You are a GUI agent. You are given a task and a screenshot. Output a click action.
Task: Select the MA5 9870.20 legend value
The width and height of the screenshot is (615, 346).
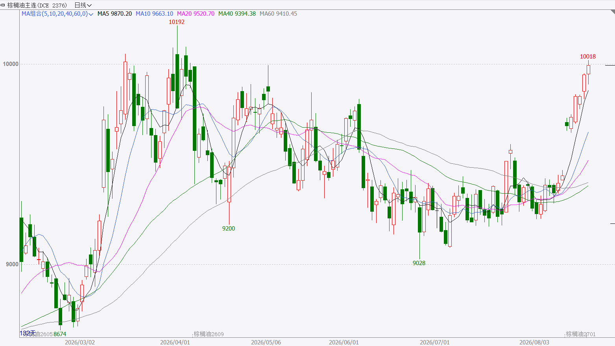[x=115, y=14]
